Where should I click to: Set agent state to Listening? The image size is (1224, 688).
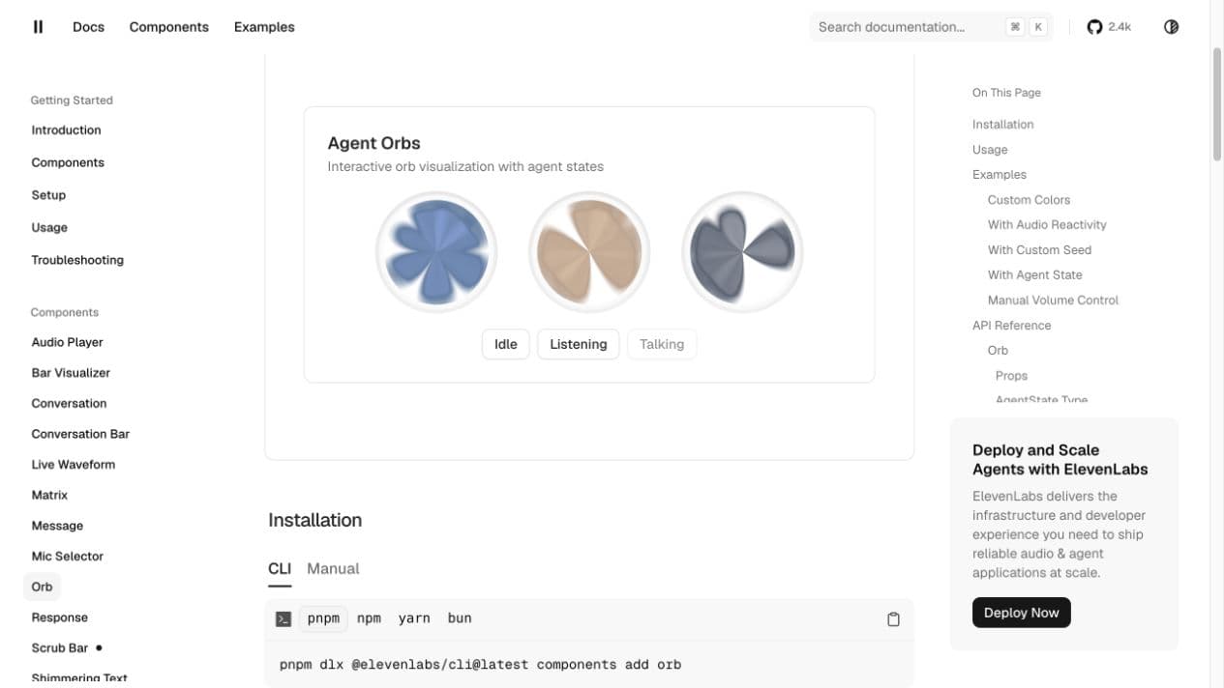(x=579, y=344)
